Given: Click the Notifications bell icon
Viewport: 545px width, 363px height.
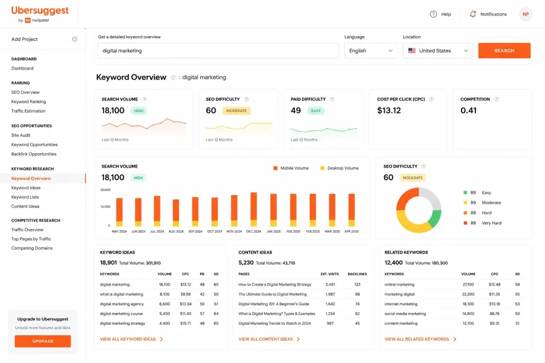Looking at the screenshot, I should tap(473, 14).
